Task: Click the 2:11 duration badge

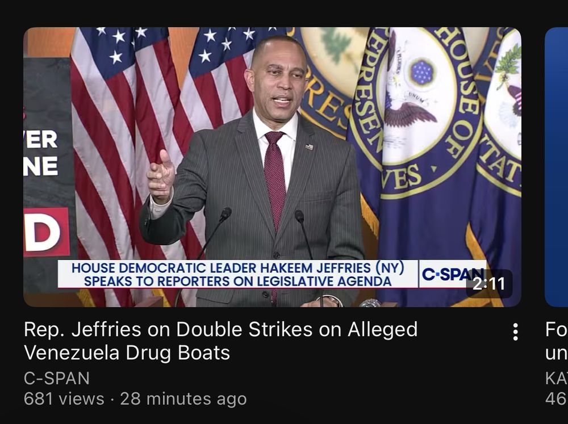Action: click(x=489, y=283)
